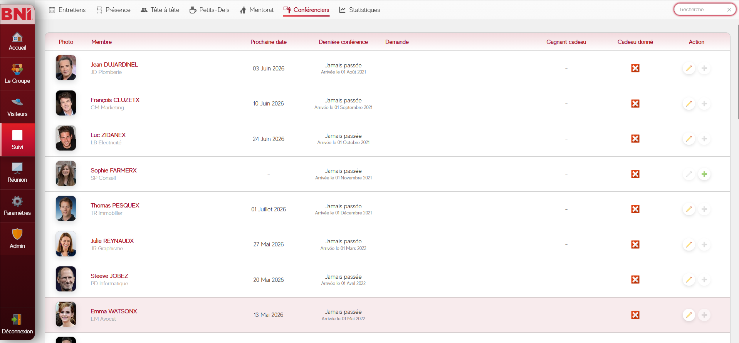Toggle Cadeau donné for Steeve JOBEZ
The width and height of the screenshot is (739, 343).
tap(635, 280)
